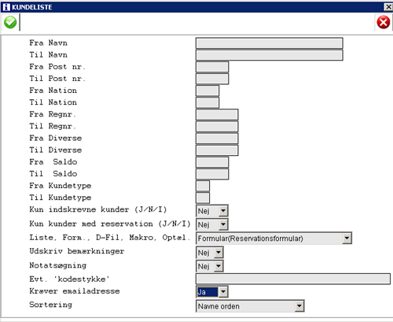Screen dimensions: 393x322
Task: Click the KUNDELISTE title bar info icon
Action: click(x=6, y=7)
